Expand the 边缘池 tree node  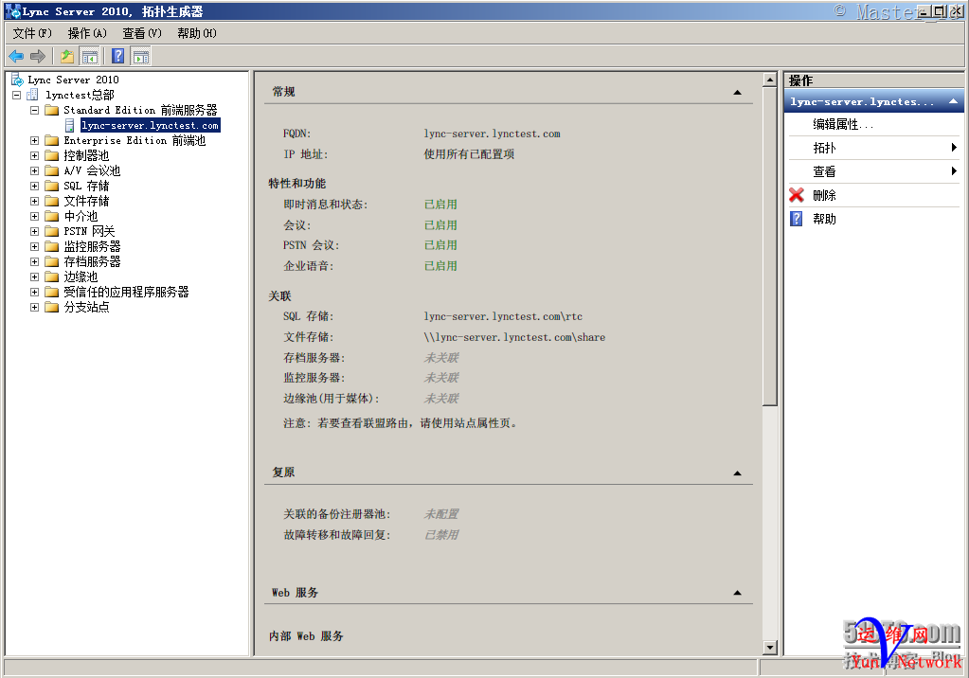tap(35, 277)
